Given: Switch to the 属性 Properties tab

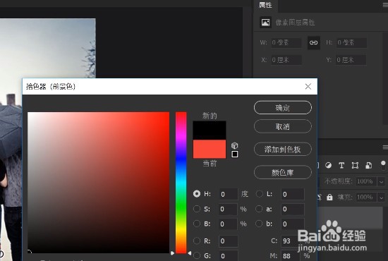Looking at the screenshot, I should click(x=265, y=5).
